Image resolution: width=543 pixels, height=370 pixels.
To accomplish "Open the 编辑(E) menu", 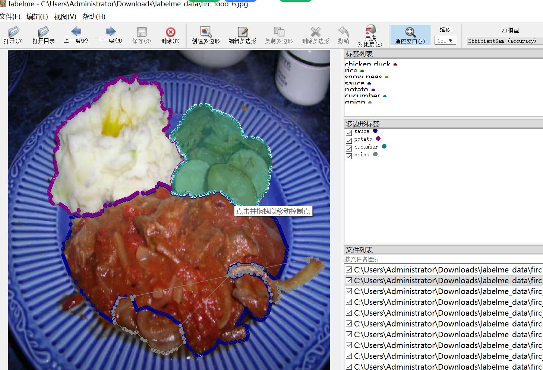I will click(37, 17).
